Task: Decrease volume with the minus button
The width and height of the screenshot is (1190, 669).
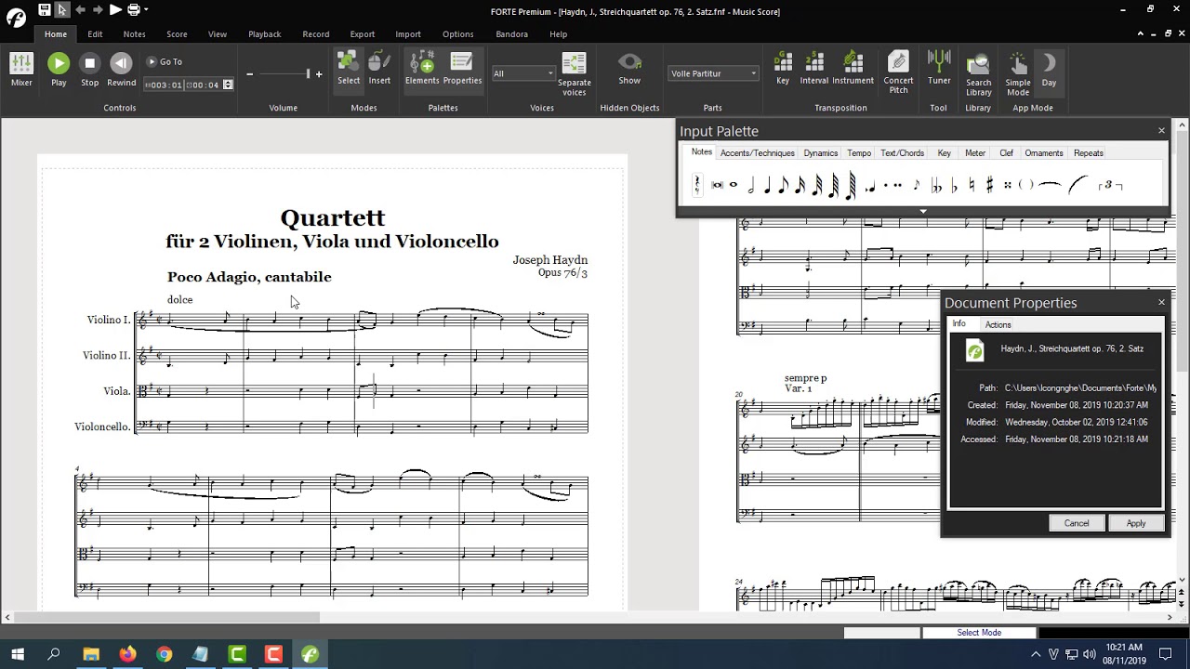Action: [249, 74]
